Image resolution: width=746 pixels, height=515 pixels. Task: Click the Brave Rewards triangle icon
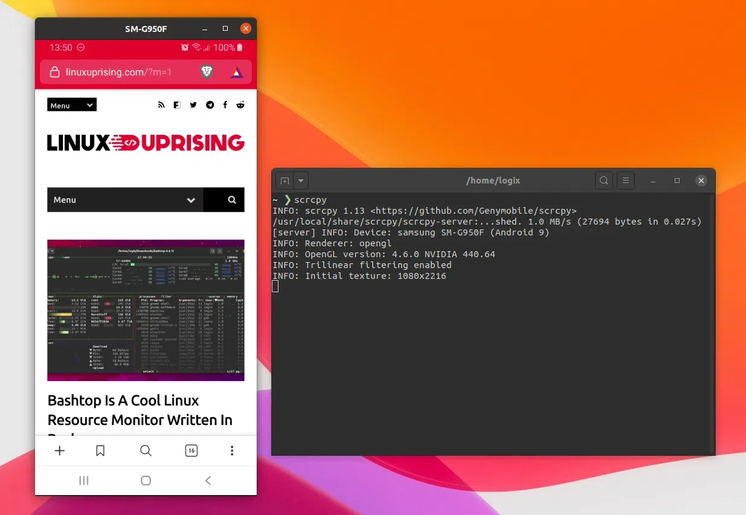pyautogui.click(x=237, y=71)
